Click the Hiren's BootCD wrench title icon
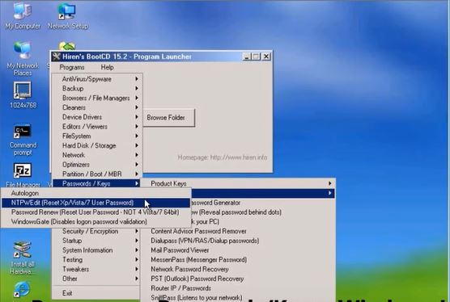This screenshot has width=450, height=302. (57, 57)
